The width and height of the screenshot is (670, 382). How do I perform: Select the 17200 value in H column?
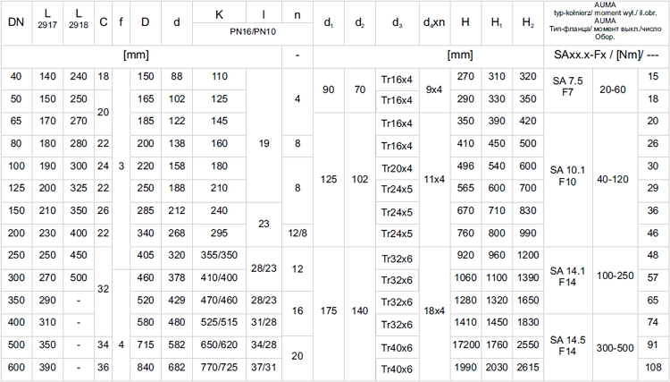coord(465,344)
